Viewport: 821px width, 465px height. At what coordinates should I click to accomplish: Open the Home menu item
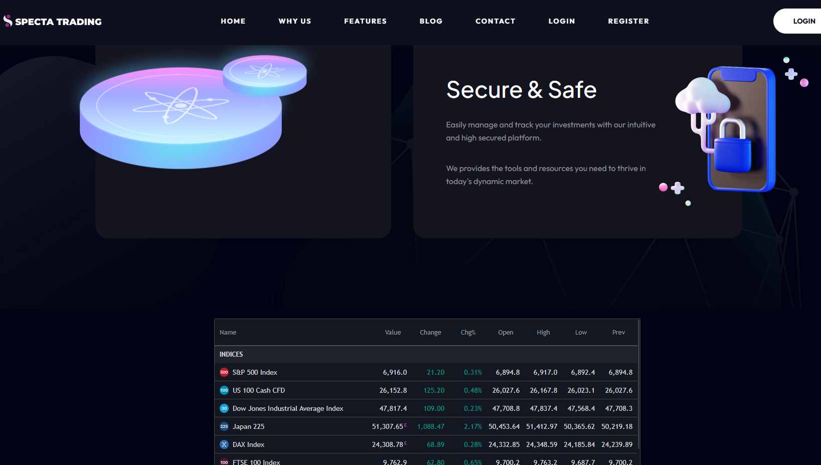[x=233, y=21]
